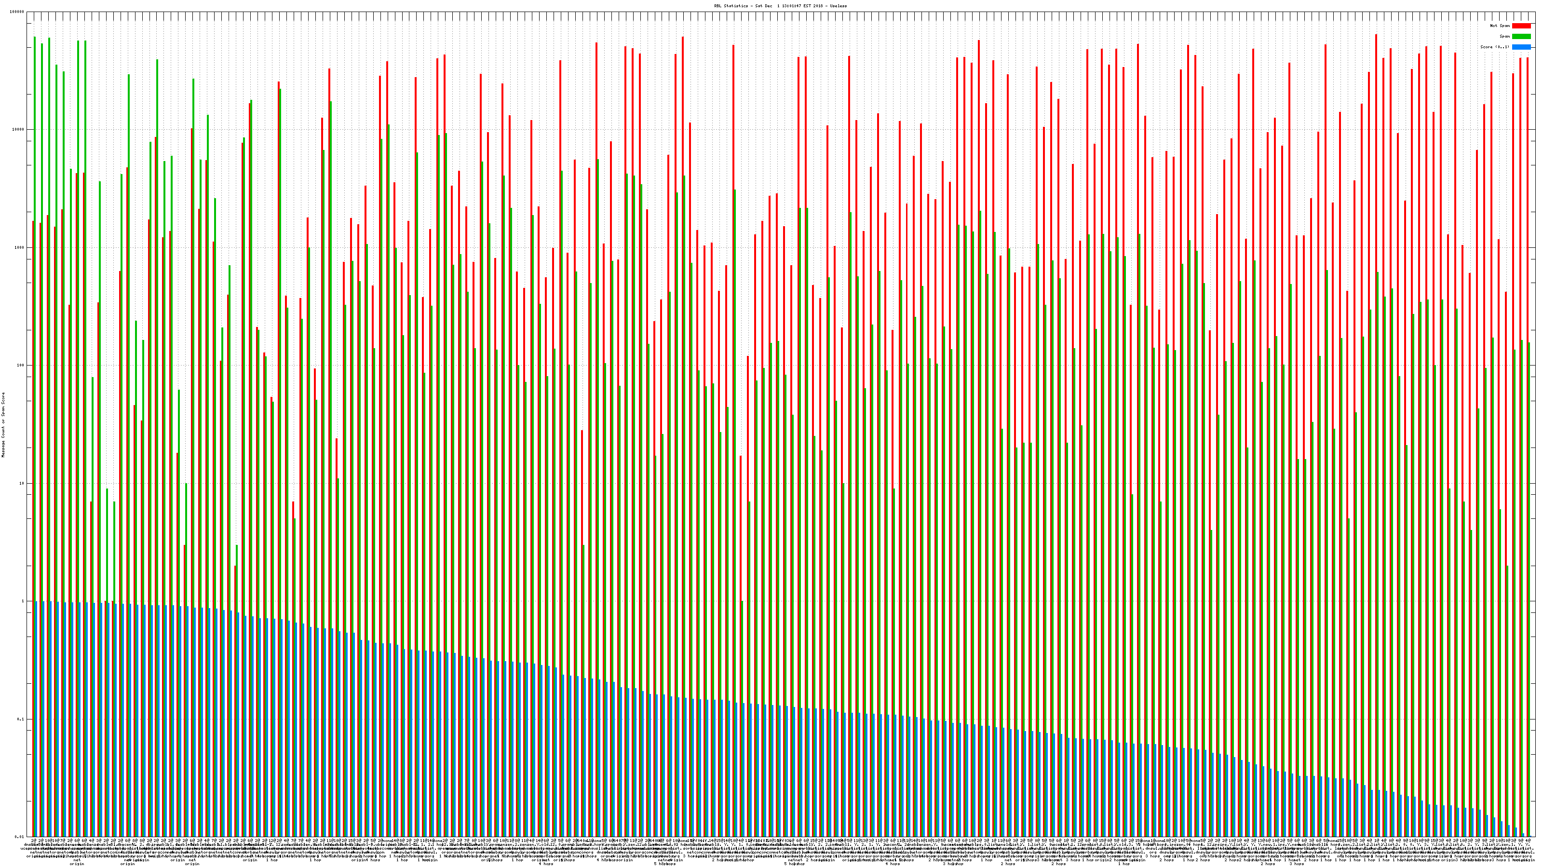Click the 0.01 y-axis tick label
Screen dimensions: 1543x868
pos(20,836)
